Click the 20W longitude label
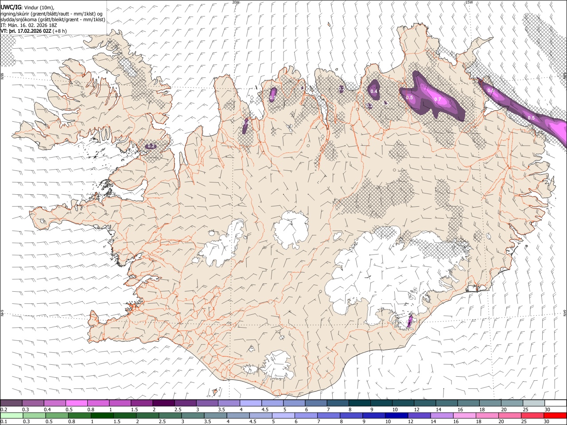The height and width of the screenshot is (425, 567). [236, 2]
